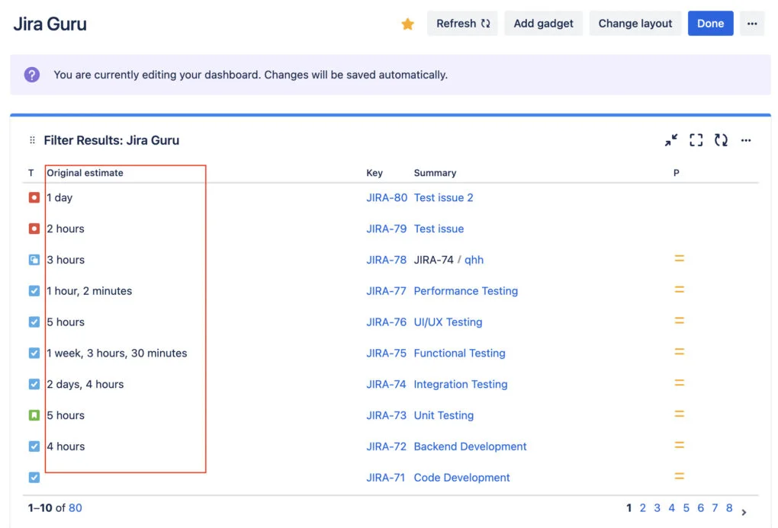Open the Performance Testing summary link

tap(466, 291)
